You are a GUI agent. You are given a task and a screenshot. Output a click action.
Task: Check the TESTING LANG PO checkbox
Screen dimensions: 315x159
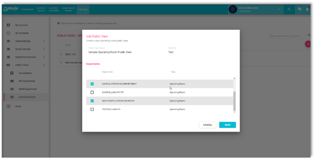tap(92, 109)
